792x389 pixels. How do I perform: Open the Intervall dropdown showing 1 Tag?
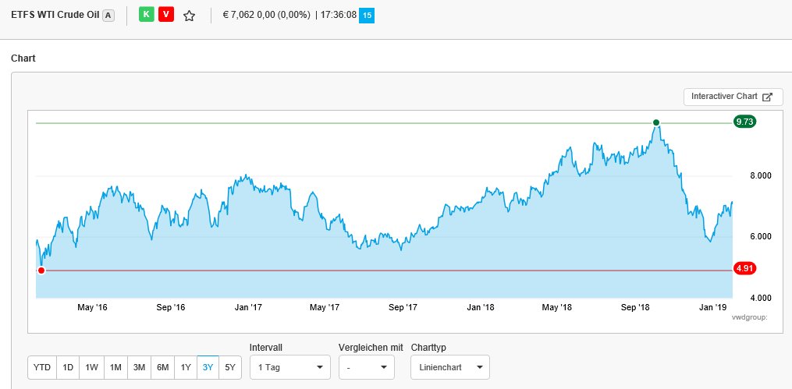289,367
